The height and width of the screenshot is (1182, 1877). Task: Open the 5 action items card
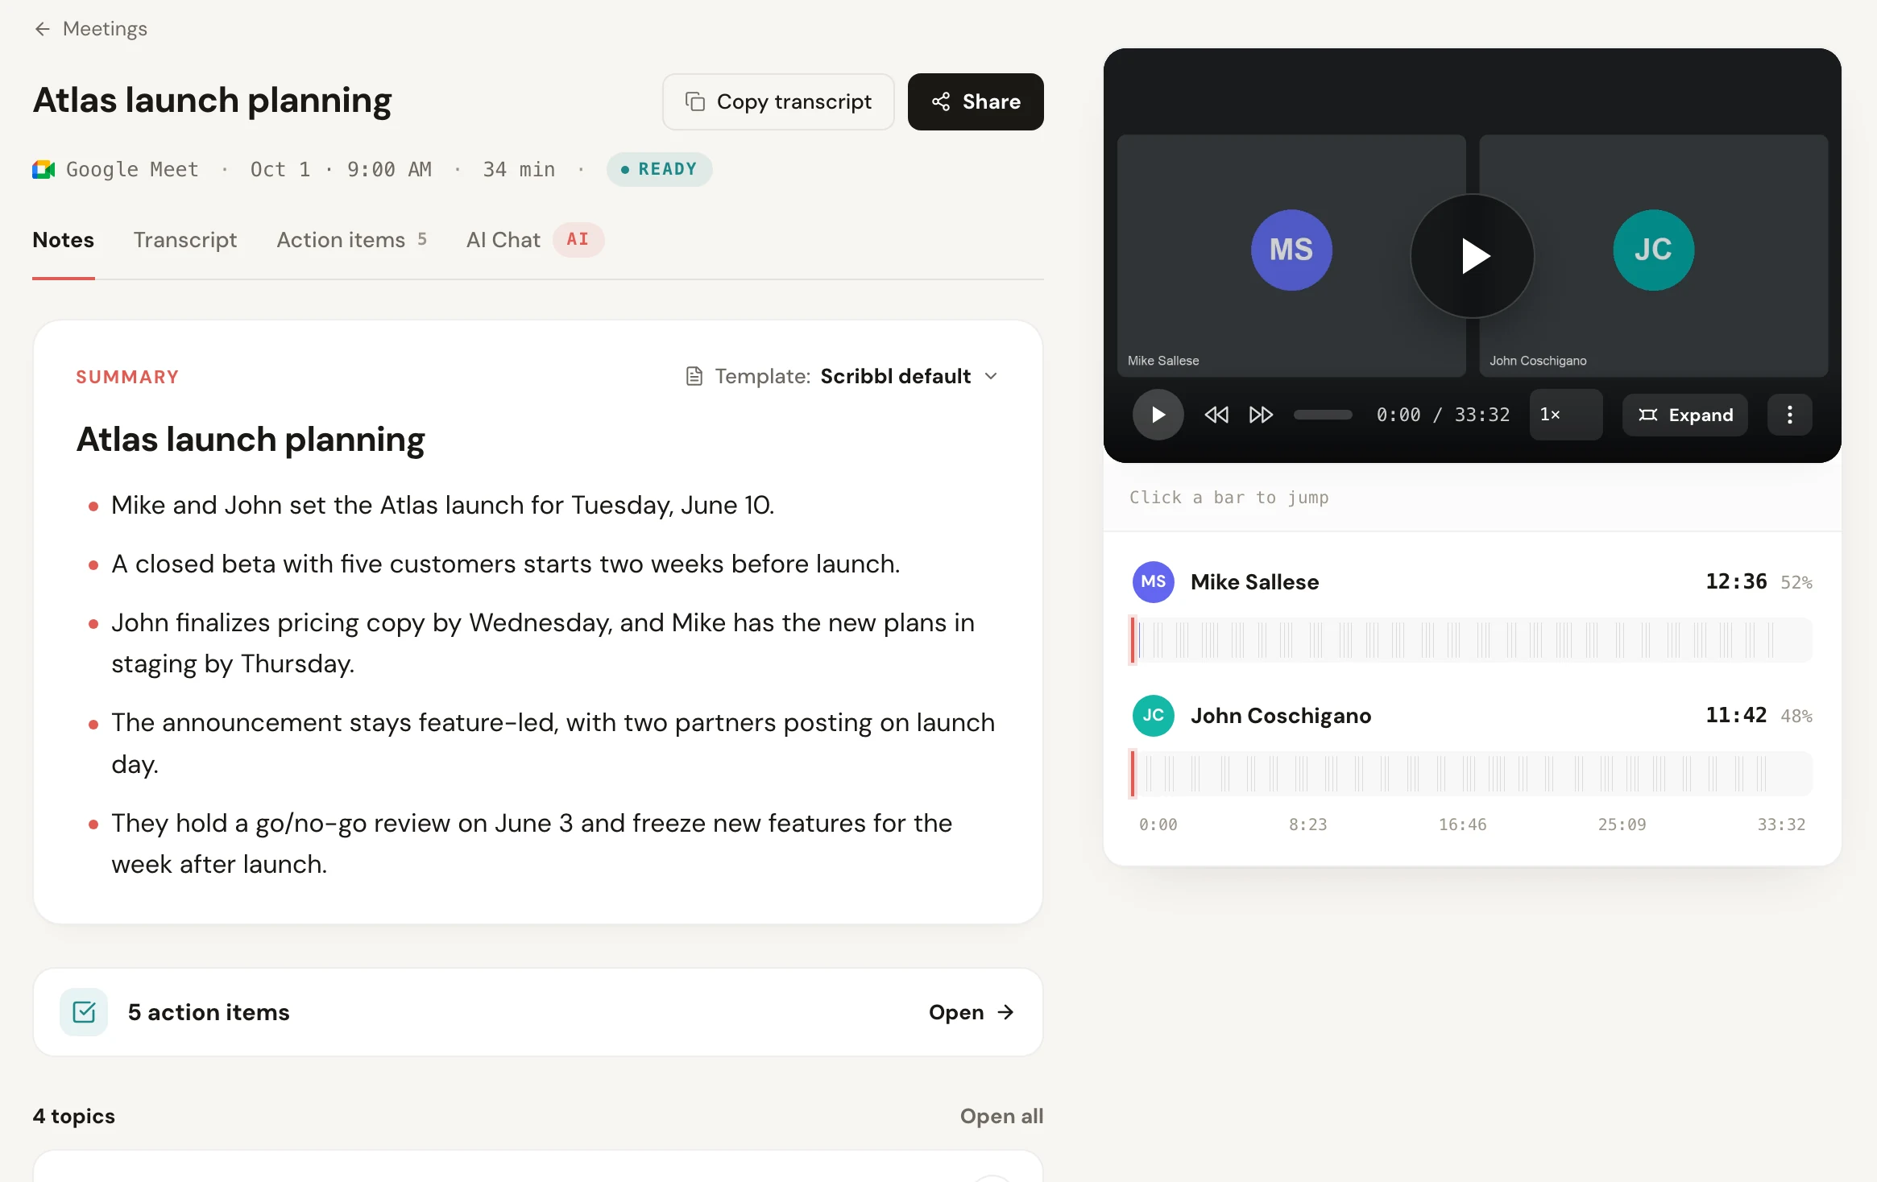tap(538, 1012)
